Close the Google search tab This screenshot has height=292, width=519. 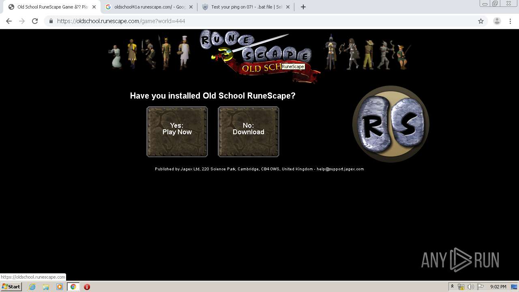[191, 7]
